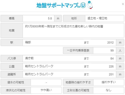125x95 pixels.
Task: Click the 地盤サポートマップ for U logo
Action: (x=61, y=5)
